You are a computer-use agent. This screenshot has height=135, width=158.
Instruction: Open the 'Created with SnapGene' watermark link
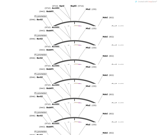146,2
